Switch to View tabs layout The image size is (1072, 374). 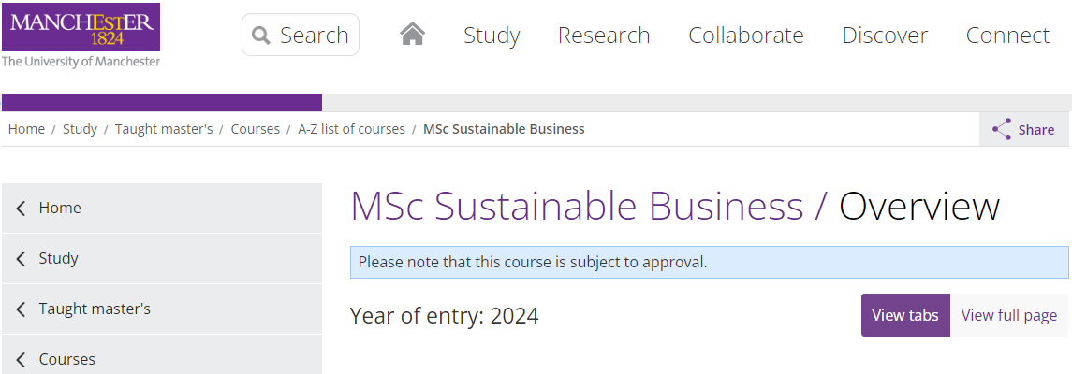click(905, 315)
